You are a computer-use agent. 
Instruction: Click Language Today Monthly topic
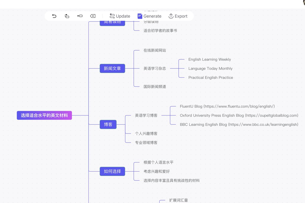tap(210, 69)
